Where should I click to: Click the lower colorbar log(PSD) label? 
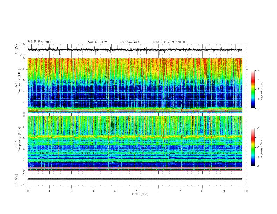pyautogui.click(x=262, y=149)
